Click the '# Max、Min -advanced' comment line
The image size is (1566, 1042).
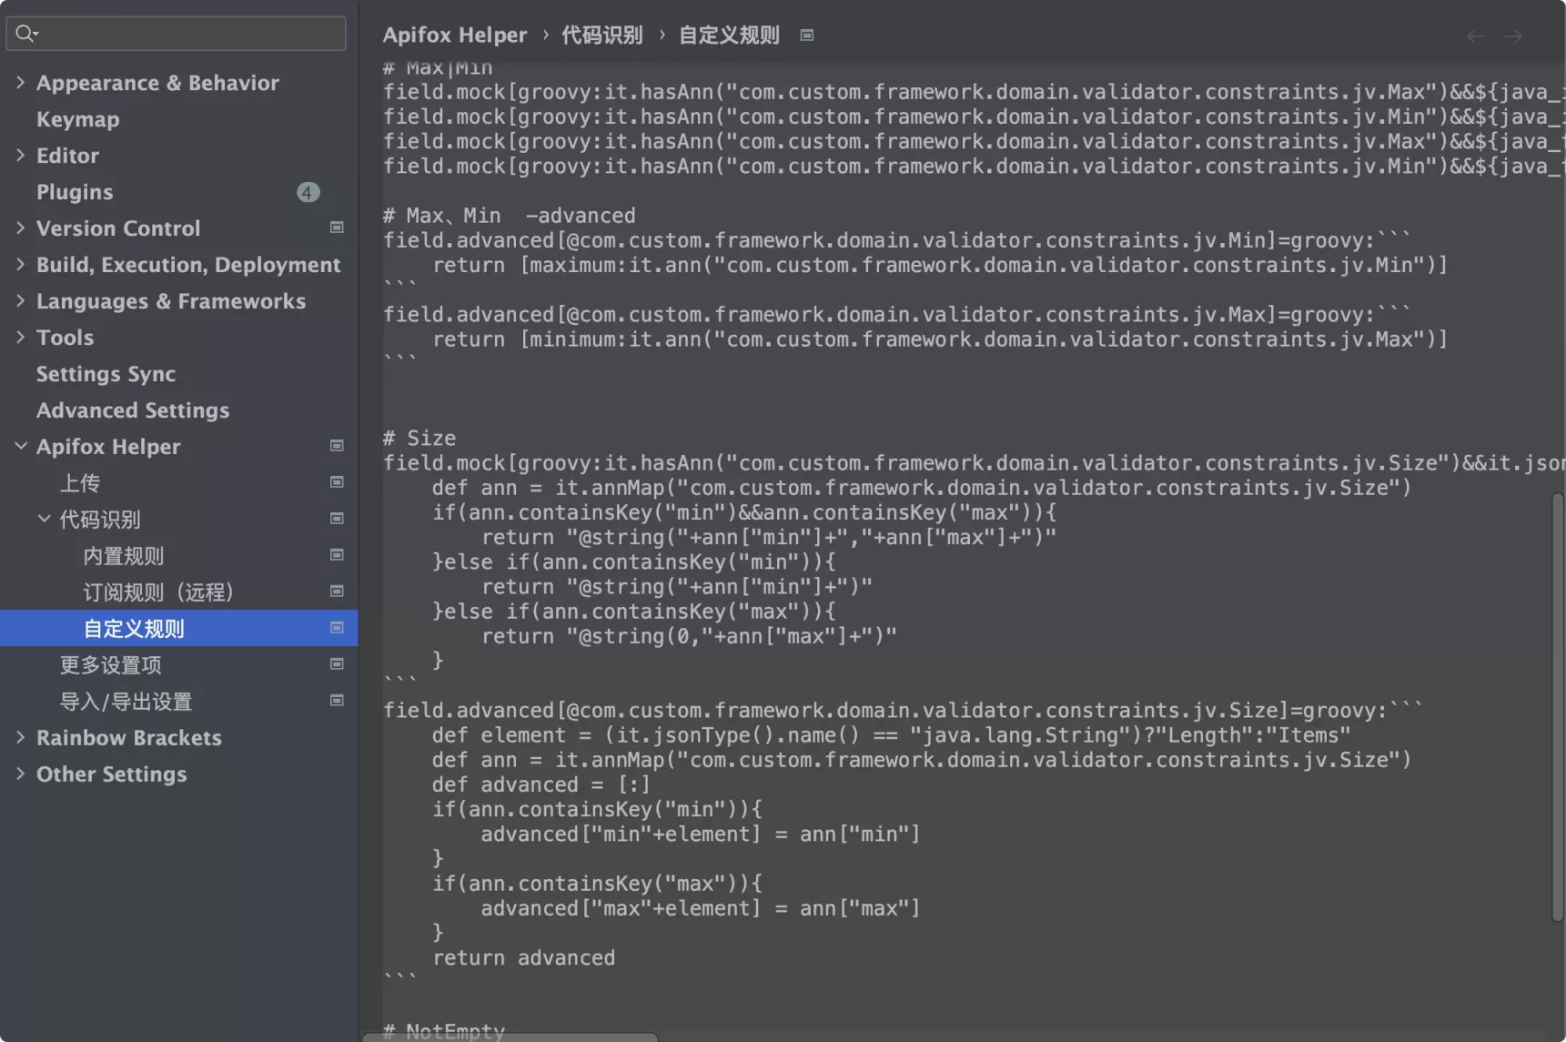[509, 216]
